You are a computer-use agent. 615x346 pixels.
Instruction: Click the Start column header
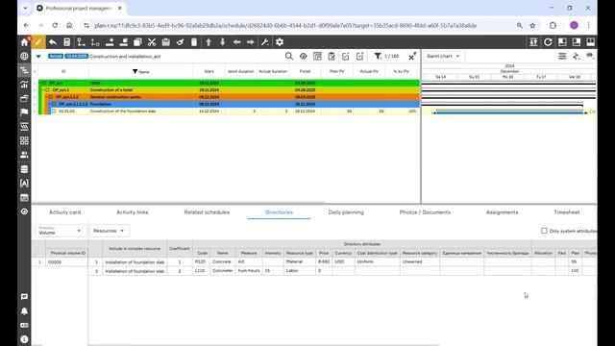209,71
